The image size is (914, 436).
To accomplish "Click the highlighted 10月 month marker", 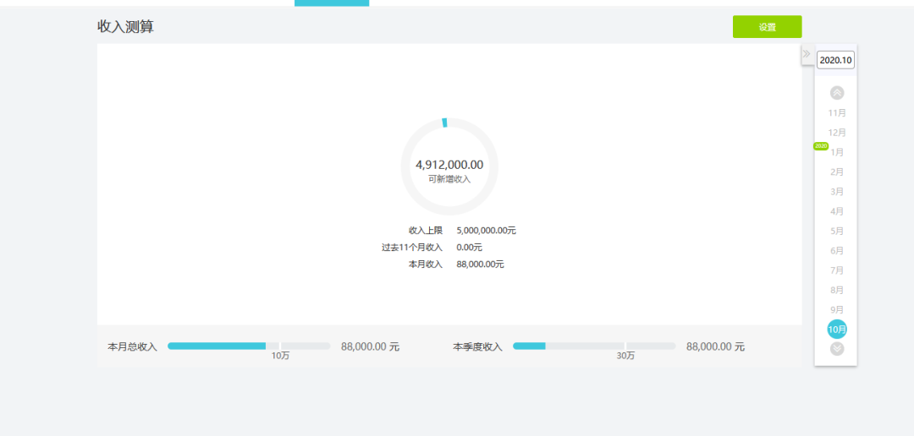I will [837, 330].
